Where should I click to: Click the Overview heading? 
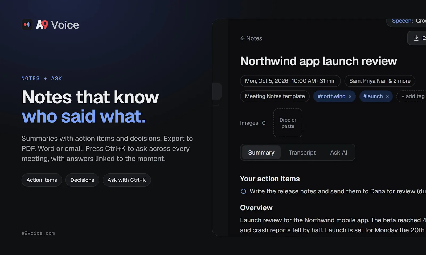[256, 208]
